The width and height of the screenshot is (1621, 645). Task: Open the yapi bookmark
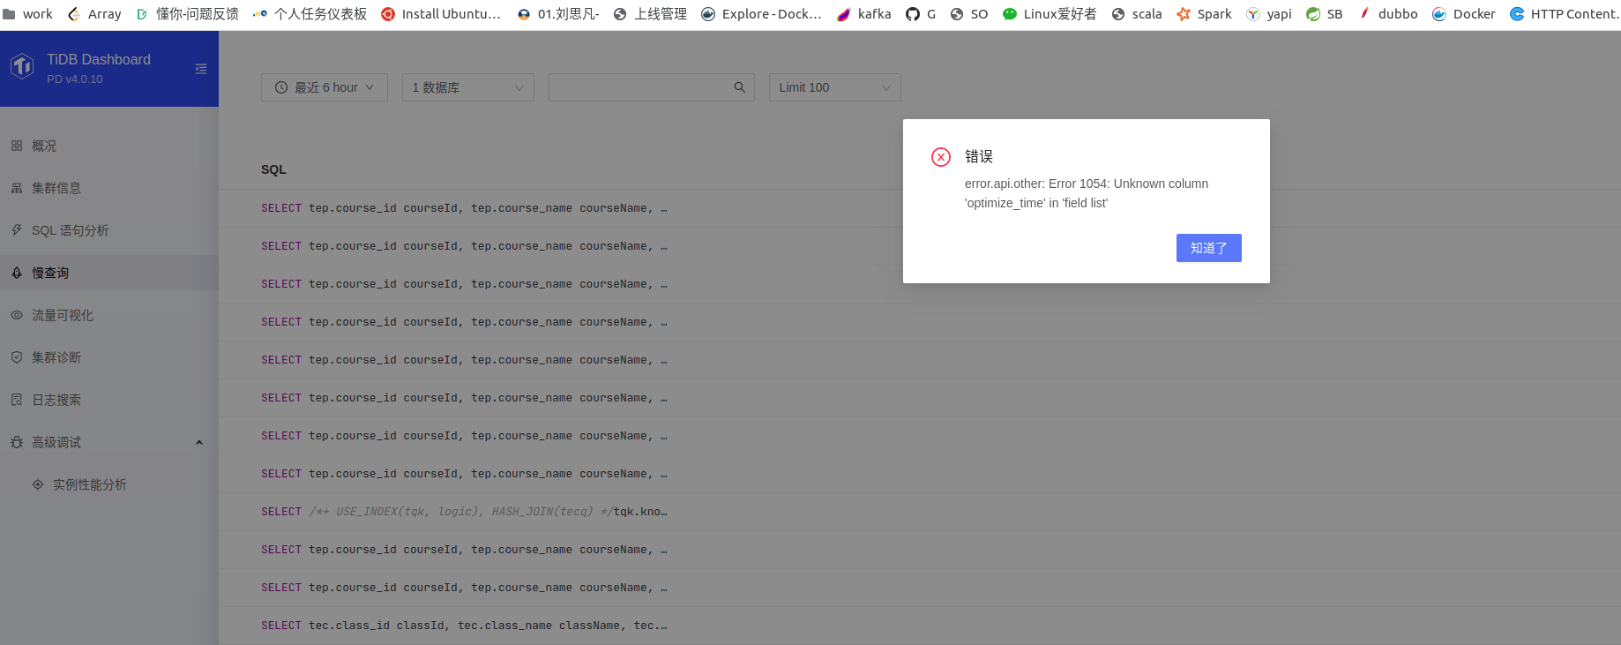pyautogui.click(x=1269, y=14)
